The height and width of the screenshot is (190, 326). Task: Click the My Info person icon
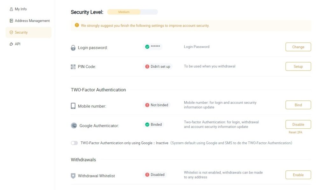pyautogui.click(x=11, y=9)
